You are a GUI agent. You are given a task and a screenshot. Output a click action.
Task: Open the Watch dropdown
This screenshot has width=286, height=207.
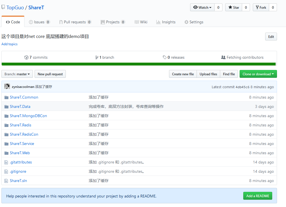click(202, 8)
